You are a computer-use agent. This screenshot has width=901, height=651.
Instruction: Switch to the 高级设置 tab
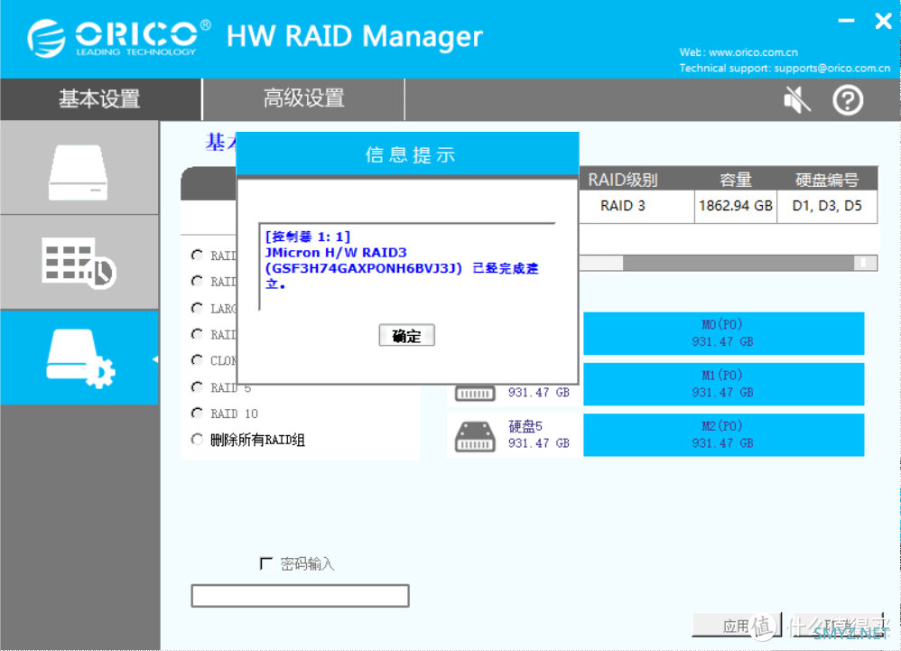click(303, 98)
